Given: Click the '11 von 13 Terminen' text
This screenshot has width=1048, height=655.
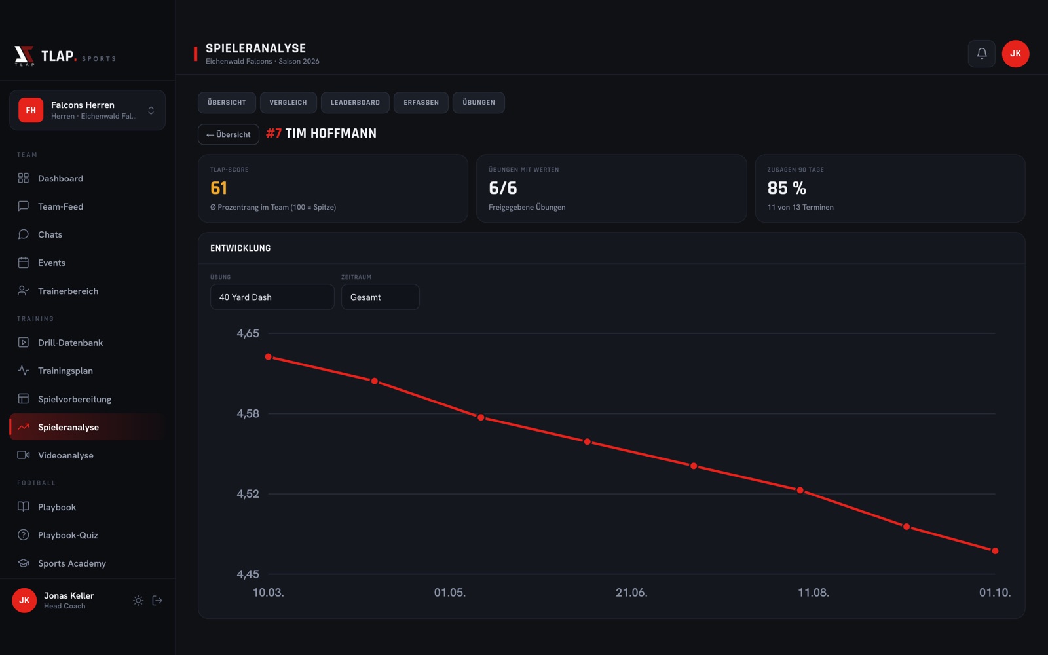Looking at the screenshot, I should coord(800,207).
